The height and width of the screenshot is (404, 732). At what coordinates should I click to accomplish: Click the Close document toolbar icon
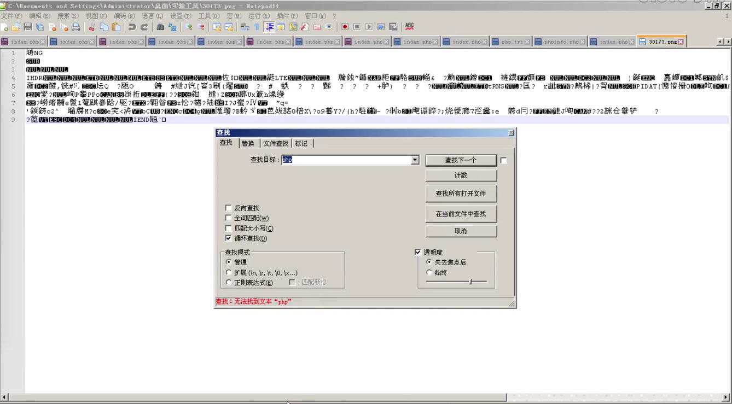tap(52, 27)
